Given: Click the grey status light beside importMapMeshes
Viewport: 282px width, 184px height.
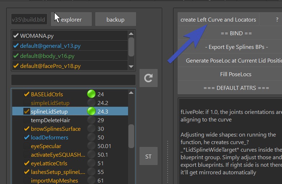Looking at the screenshot, I should (91, 180).
